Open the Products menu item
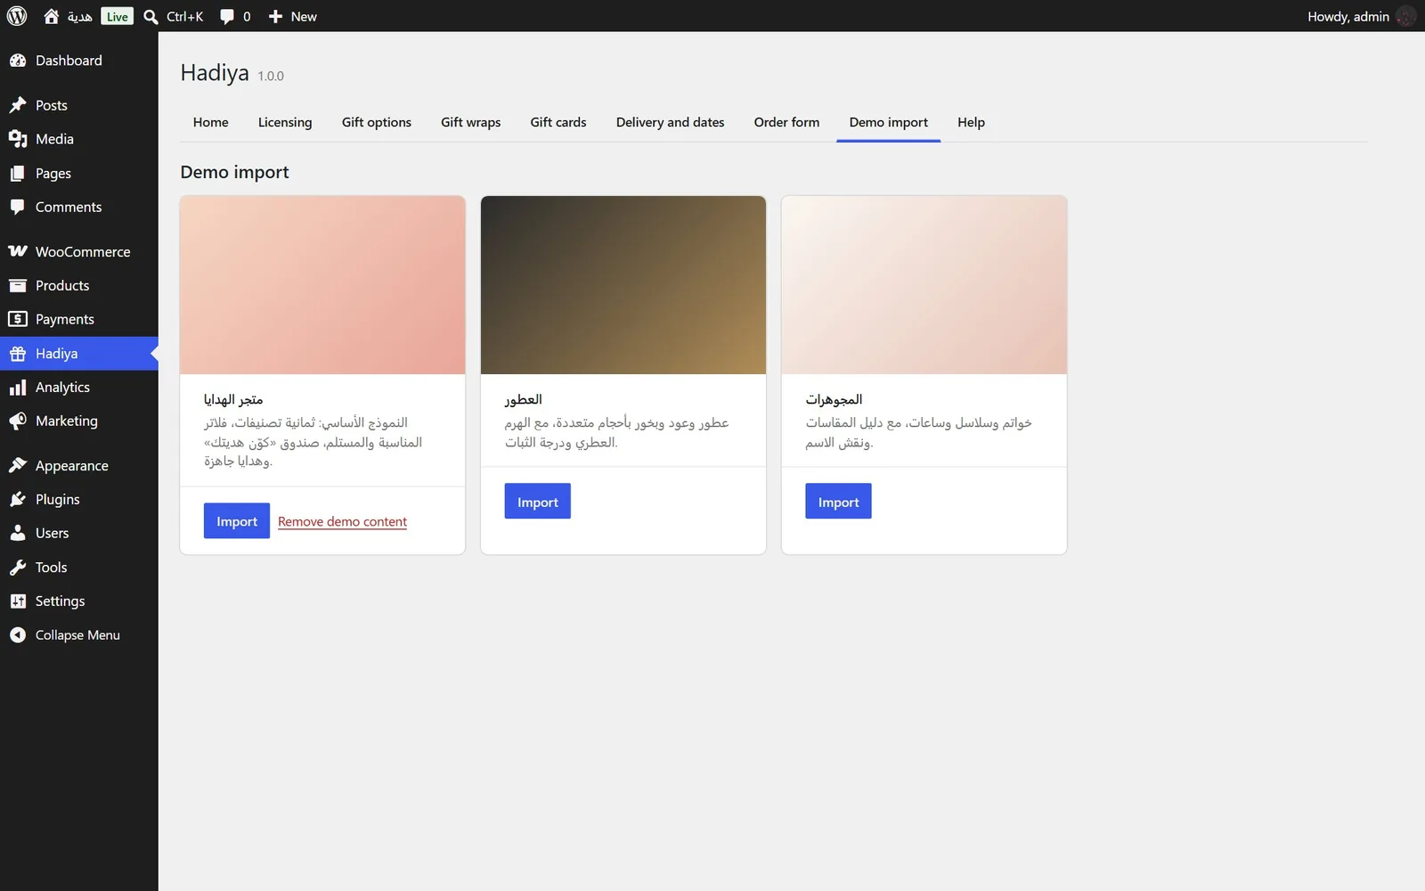This screenshot has width=1425, height=891. 79,285
